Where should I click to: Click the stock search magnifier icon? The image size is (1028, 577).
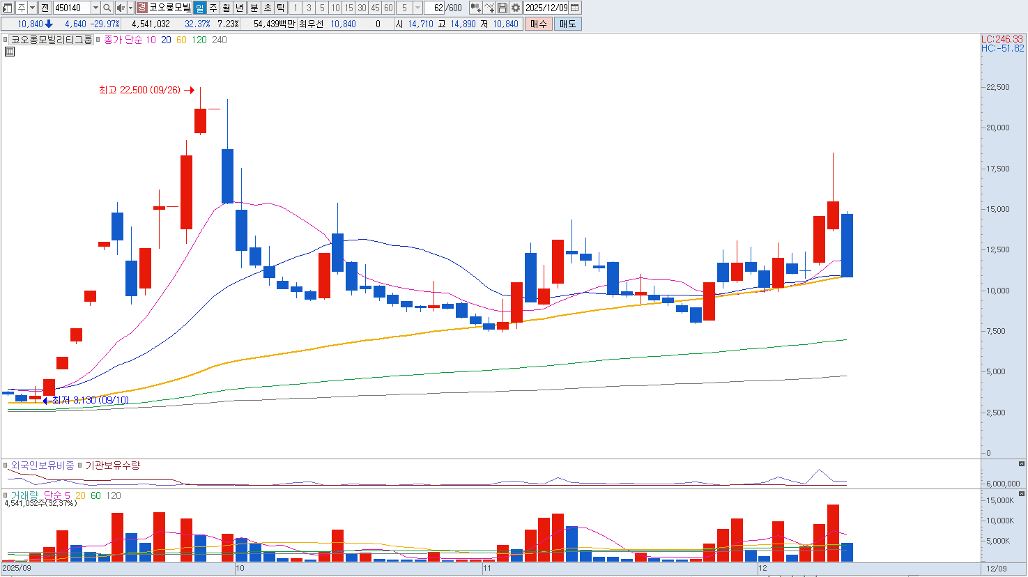coord(107,8)
